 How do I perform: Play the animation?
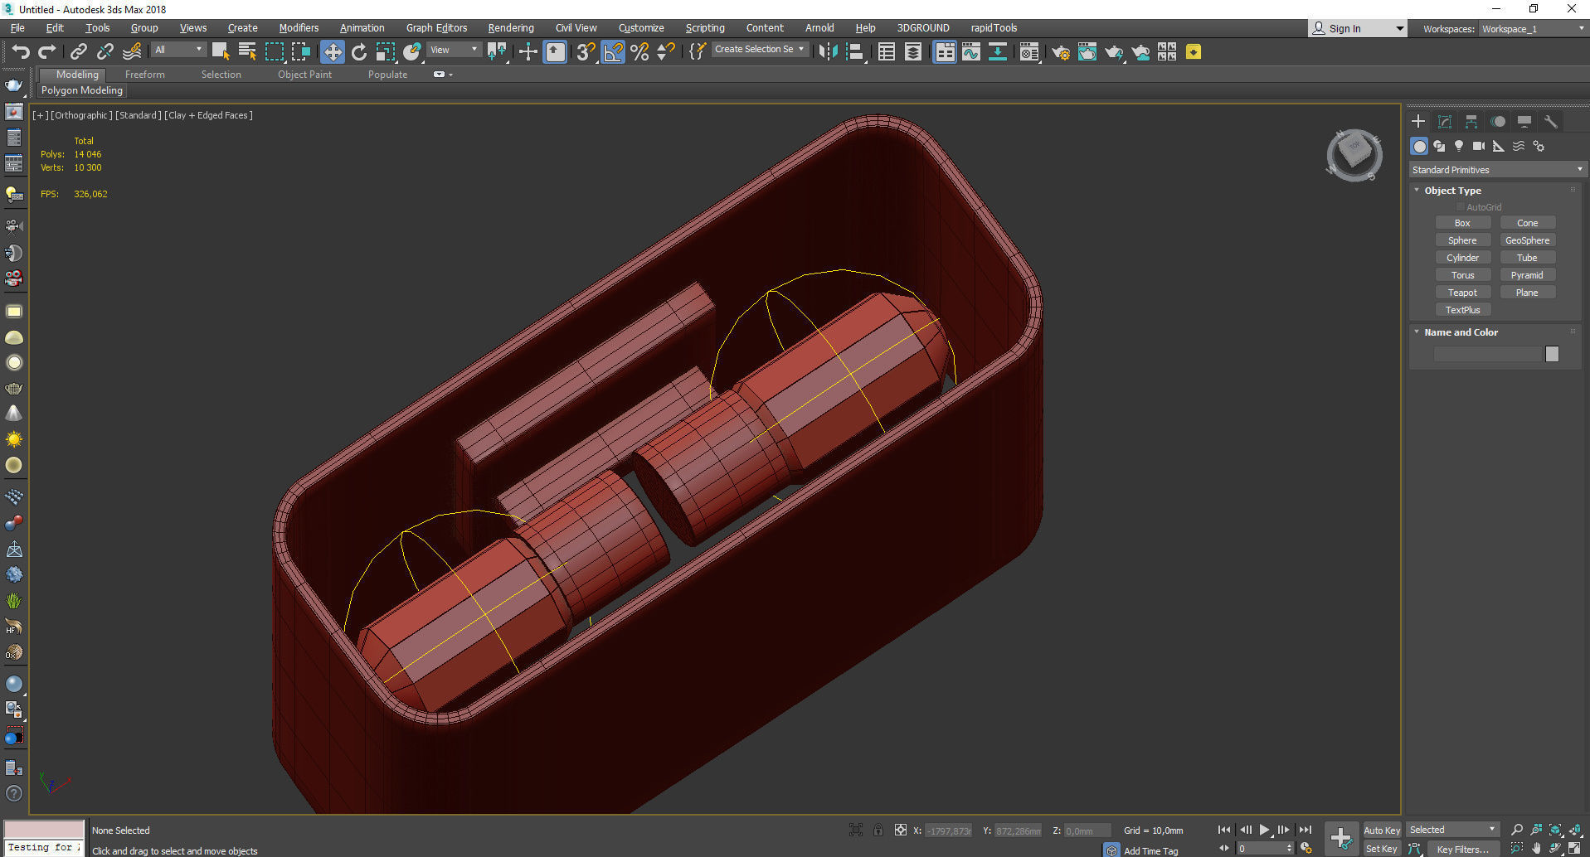coord(1264,830)
